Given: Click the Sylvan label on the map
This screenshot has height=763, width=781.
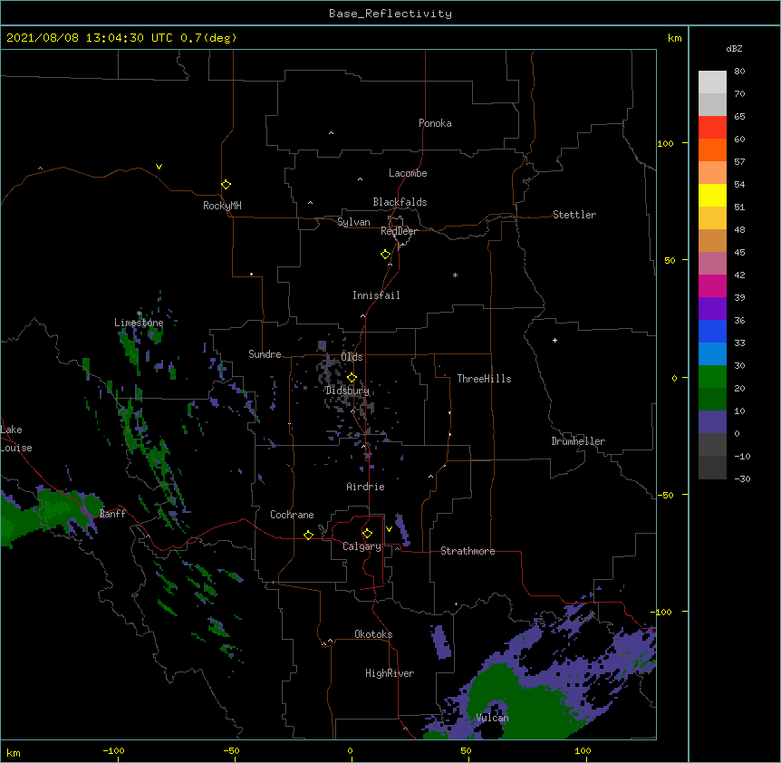Looking at the screenshot, I should pyautogui.click(x=353, y=222).
